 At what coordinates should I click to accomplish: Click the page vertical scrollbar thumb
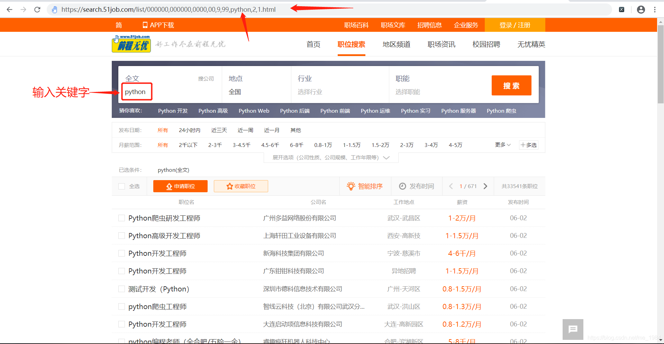tap(661, 64)
